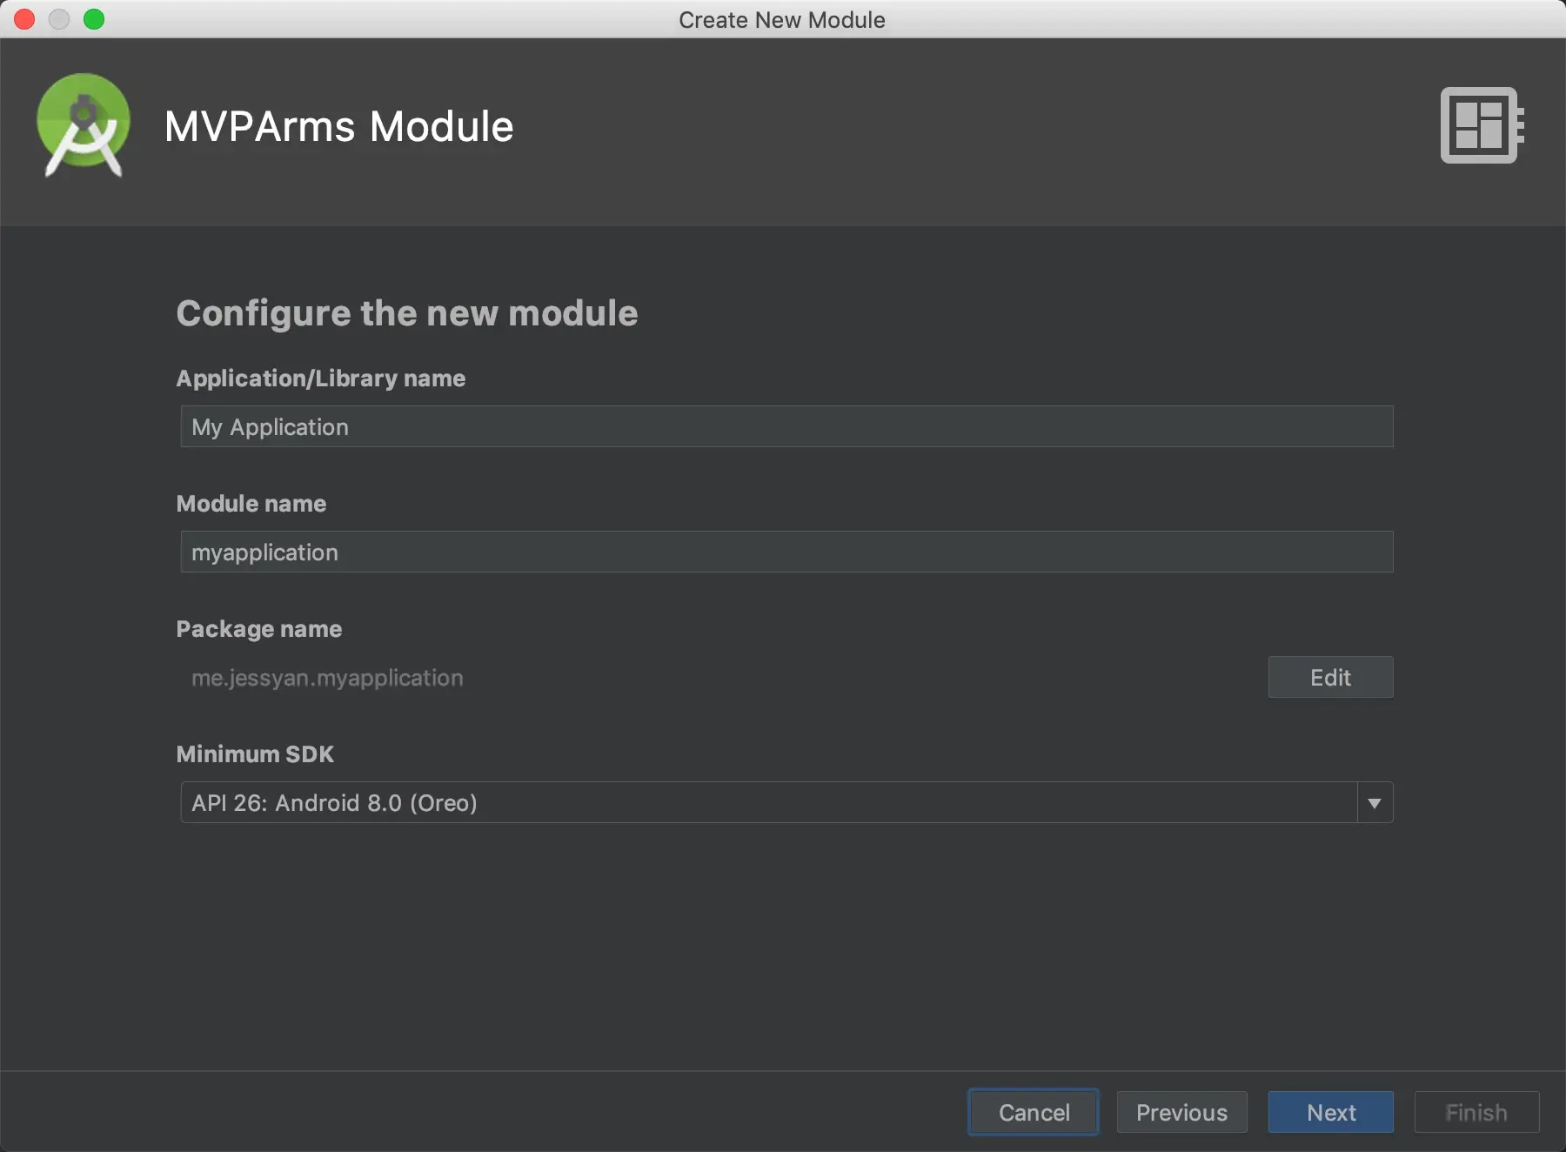Click the Package name label
The image size is (1566, 1152).
coord(259,629)
